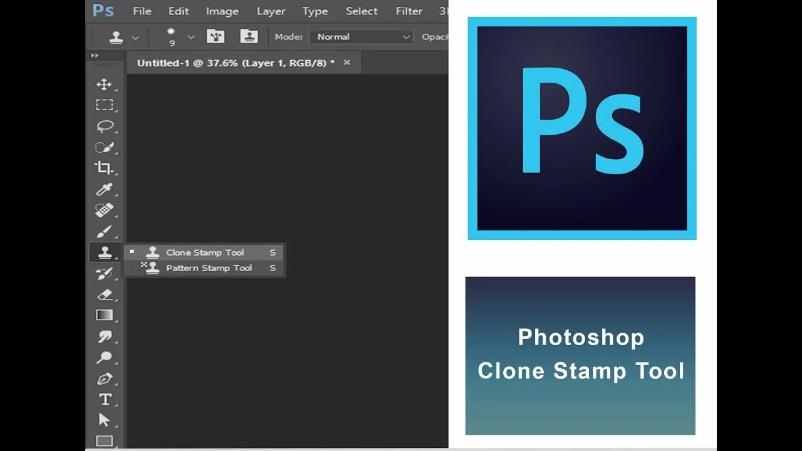Open the Image menu
Image resolution: width=802 pixels, height=451 pixels.
click(x=222, y=11)
